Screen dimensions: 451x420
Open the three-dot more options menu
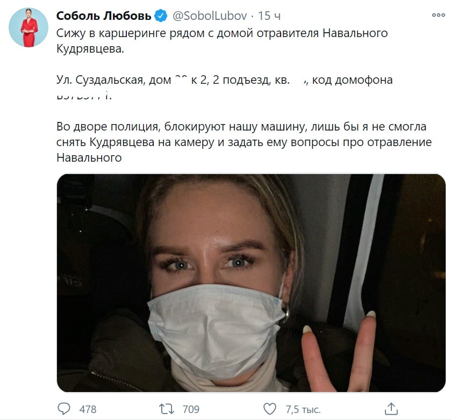click(438, 15)
